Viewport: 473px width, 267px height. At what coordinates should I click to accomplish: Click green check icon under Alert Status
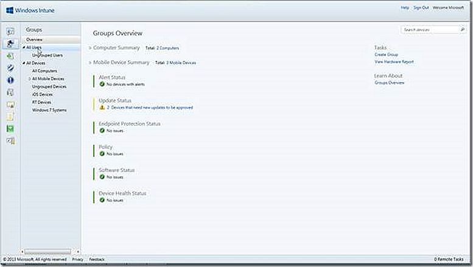[x=102, y=84]
